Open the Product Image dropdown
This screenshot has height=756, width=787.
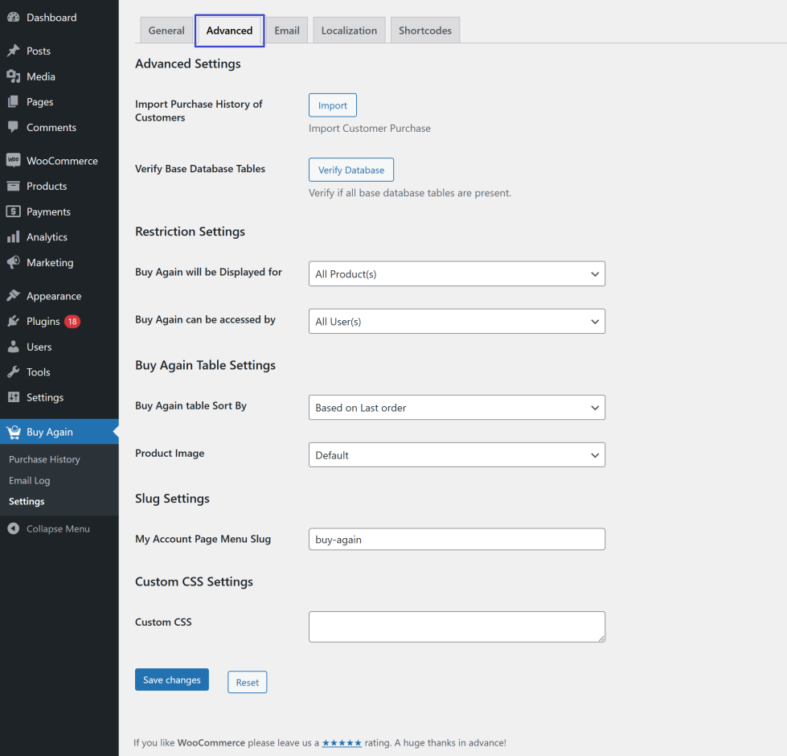[457, 455]
